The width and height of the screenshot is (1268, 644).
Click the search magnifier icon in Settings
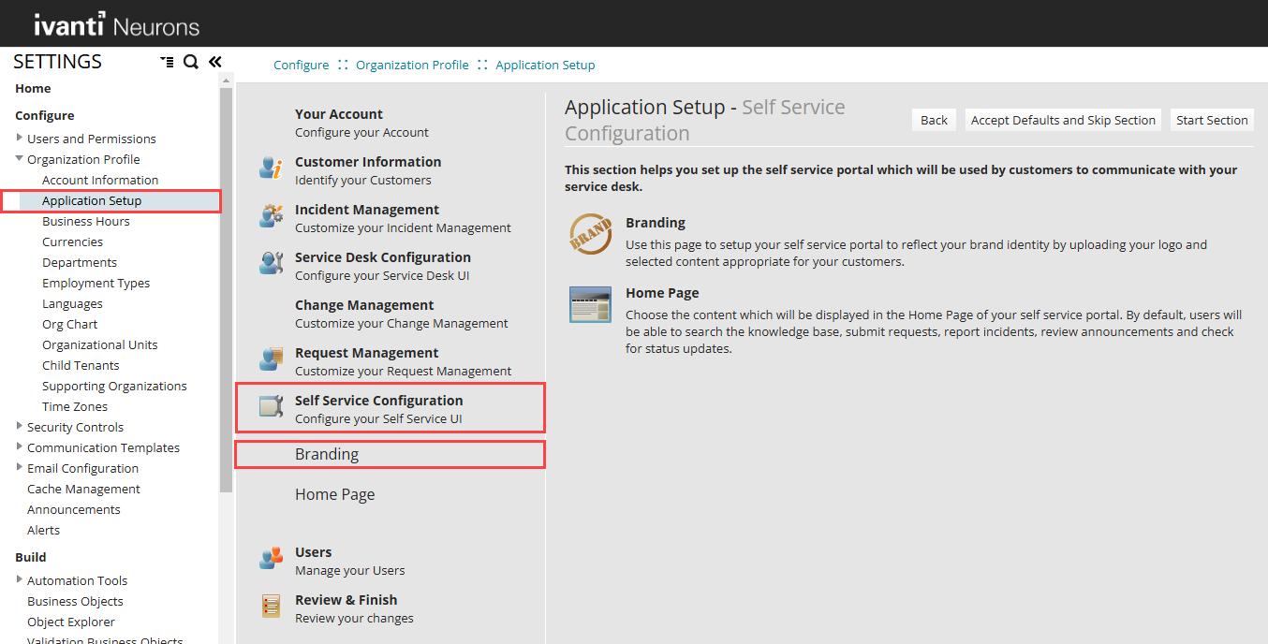click(191, 63)
